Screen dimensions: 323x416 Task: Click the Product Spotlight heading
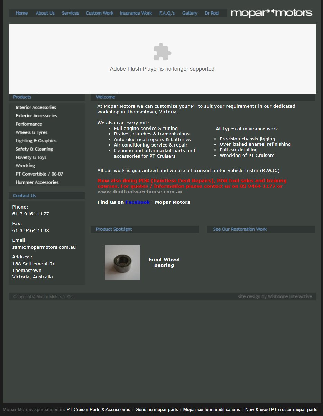point(114,229)
